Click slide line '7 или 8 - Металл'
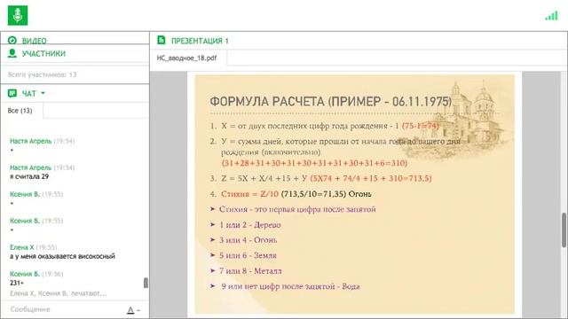 click(x=250, y=271)
